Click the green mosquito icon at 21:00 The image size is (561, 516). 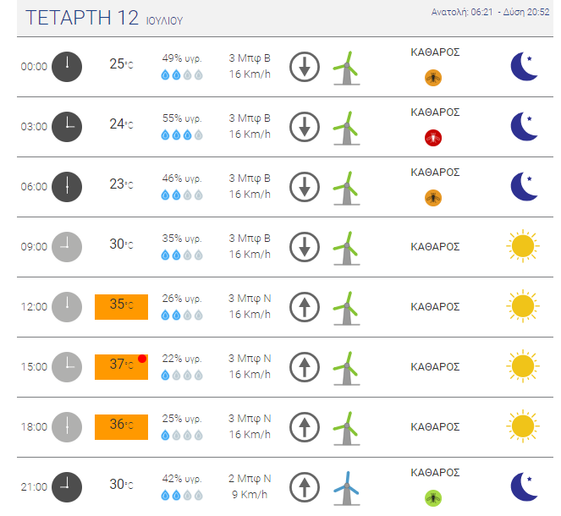433,498
